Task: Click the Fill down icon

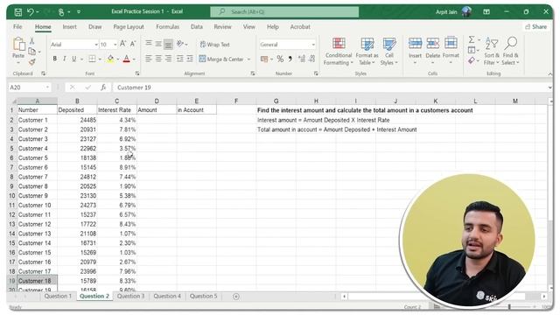Action: point(472,50)
